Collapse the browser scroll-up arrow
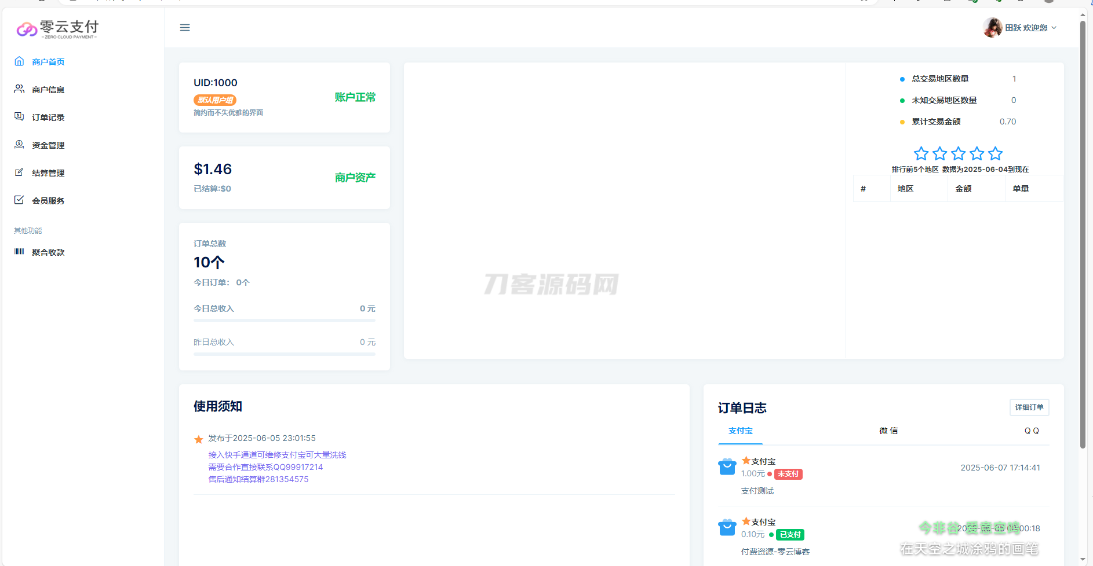 coord(1083,13)
